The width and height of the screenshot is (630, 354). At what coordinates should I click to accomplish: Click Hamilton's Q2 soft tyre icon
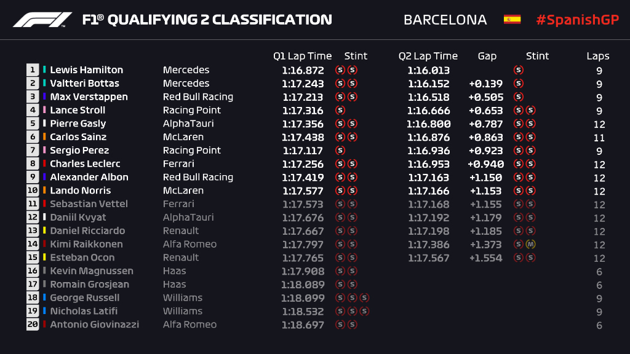coord(519,70)
